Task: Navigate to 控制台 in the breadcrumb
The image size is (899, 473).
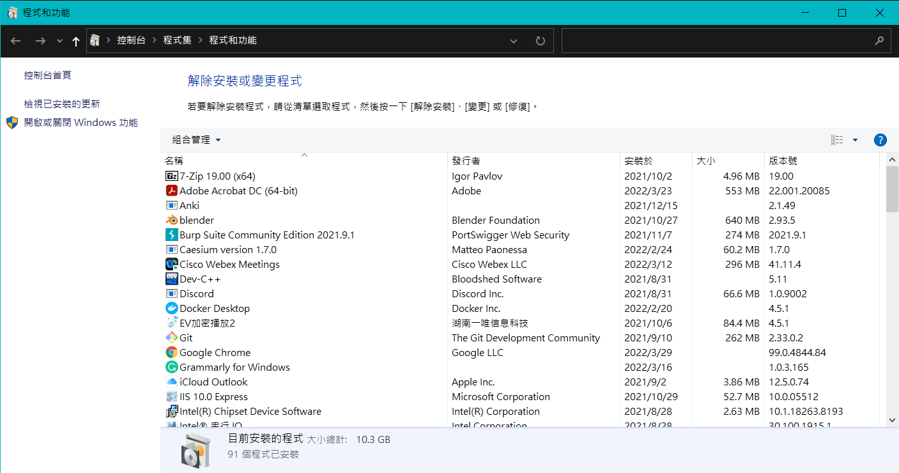Action: coord(131,40)
